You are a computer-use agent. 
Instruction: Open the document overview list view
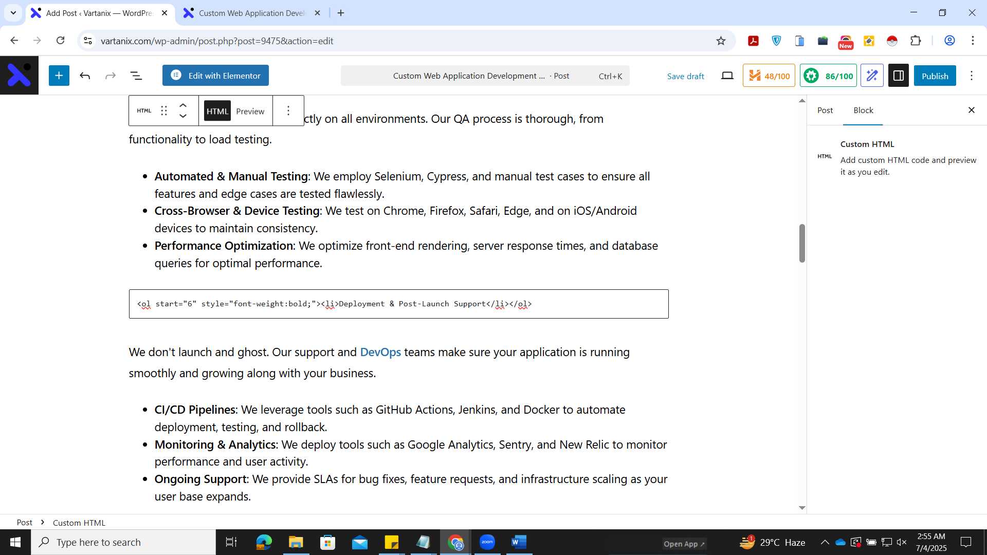[136, 76]
